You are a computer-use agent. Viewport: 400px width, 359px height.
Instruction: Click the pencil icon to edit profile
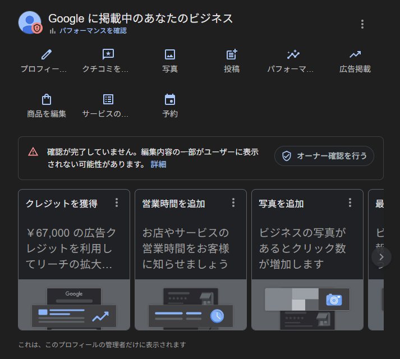pos(47,54)
